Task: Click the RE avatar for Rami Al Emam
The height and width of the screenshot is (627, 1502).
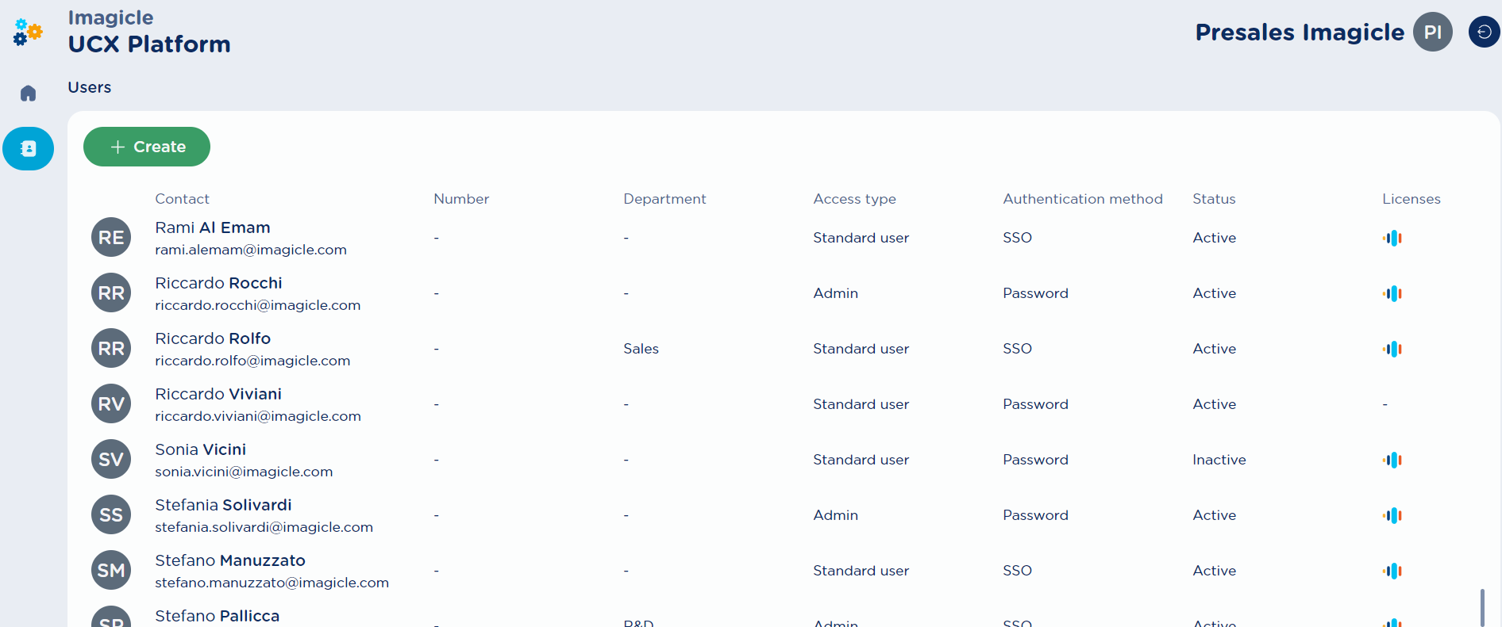Action: coord(111,237)
